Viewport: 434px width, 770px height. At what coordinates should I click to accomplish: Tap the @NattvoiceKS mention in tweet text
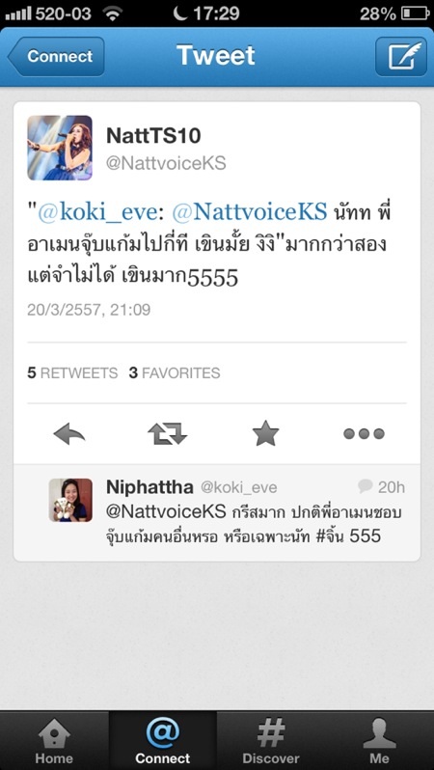[x=250, y=212]
